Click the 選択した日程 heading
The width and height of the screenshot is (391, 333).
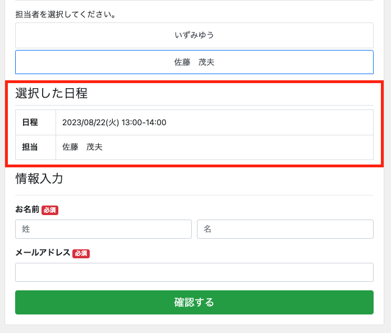(51, 93)
